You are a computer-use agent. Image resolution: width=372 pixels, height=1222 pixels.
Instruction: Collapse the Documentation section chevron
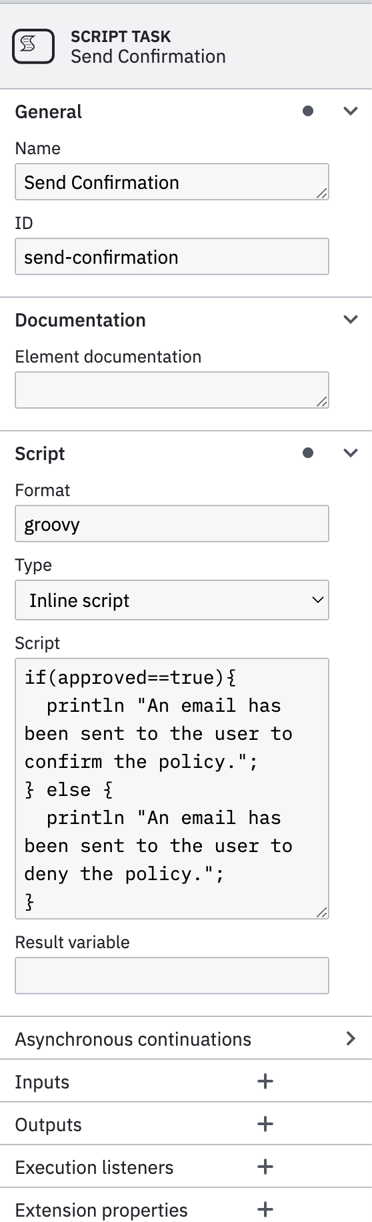351,319
